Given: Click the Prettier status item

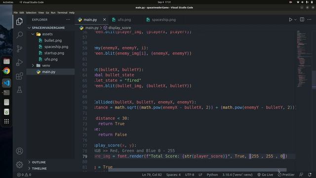Looking at the screenshot, I should tap(286, 175).
